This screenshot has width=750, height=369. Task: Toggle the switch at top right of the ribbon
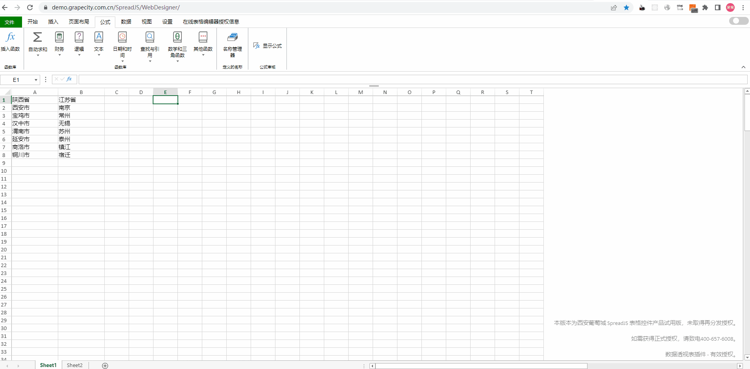739,21
